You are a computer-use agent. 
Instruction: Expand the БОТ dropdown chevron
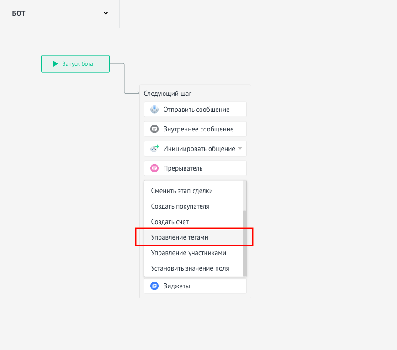pos(106,13)
